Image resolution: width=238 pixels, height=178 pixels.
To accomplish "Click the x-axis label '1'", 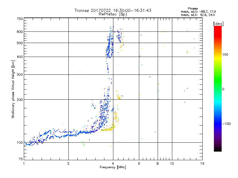I will click(24, 163).
